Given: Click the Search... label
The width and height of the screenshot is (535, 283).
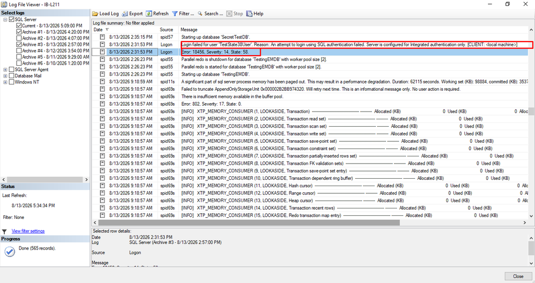Looking at the screenshot, I should point(214,14).
